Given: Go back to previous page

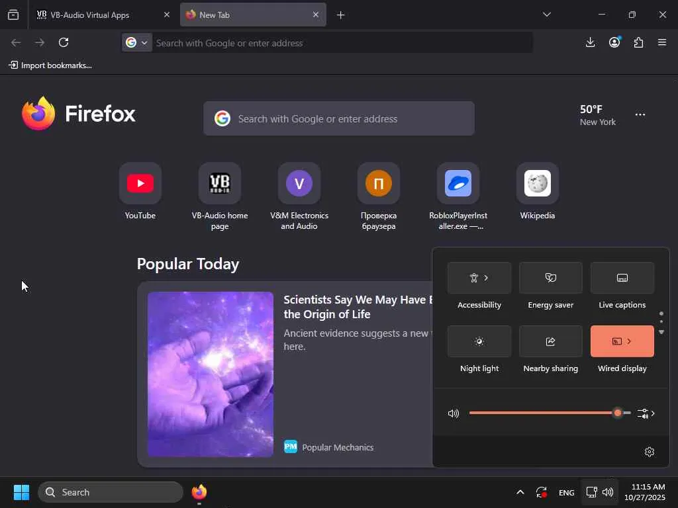Looking at the screenshot, I should 16,42.
